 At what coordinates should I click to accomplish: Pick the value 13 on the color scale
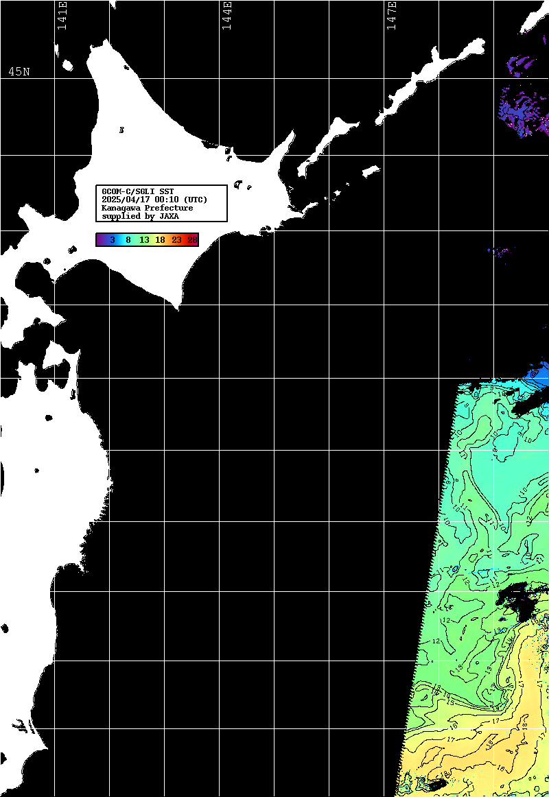pyautogui.click(x=144, y=240)
